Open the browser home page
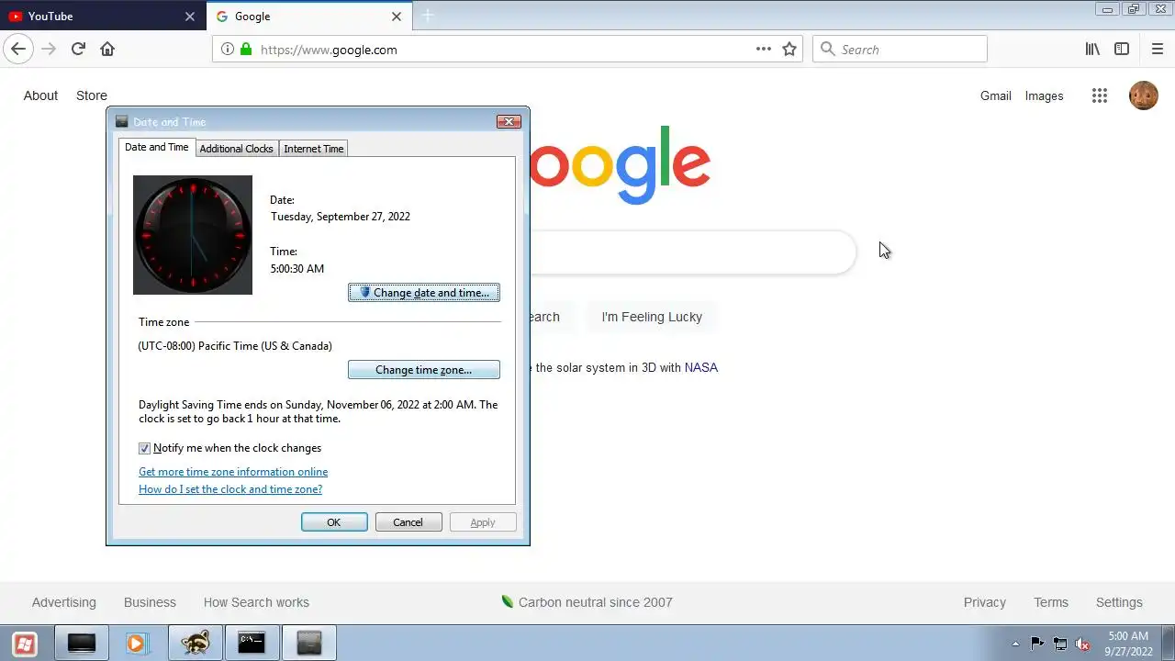The width and height of the screenshot is (1175, 661). pyautogui.click(x=107, y=50)
